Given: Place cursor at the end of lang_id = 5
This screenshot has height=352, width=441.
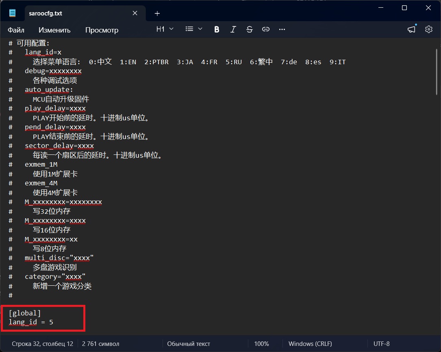Looking at the screenshot, I should coord(53,322).
